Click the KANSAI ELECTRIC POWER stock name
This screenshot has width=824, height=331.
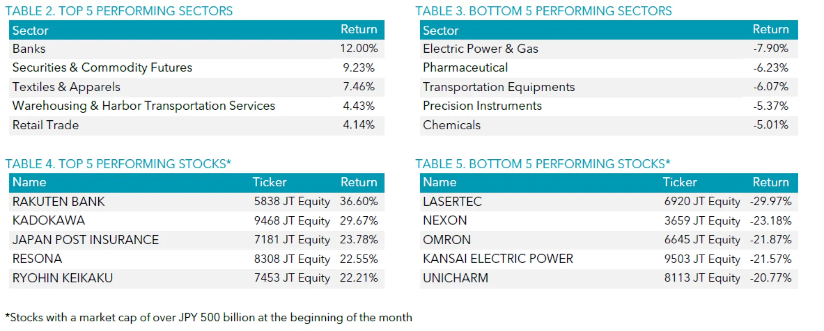[498, 259]
